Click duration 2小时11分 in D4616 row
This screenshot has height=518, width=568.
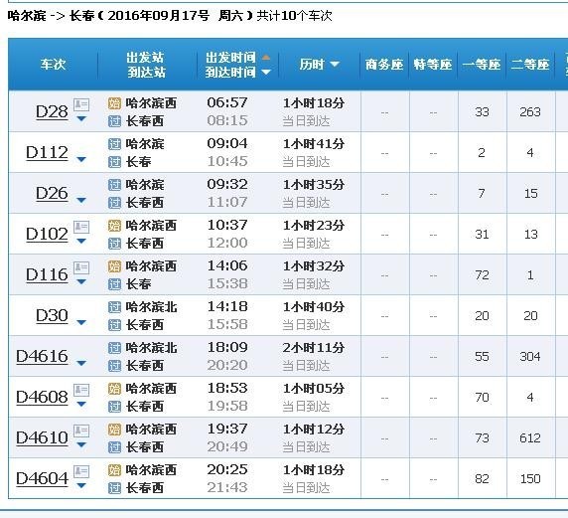[x=314, y=348]
